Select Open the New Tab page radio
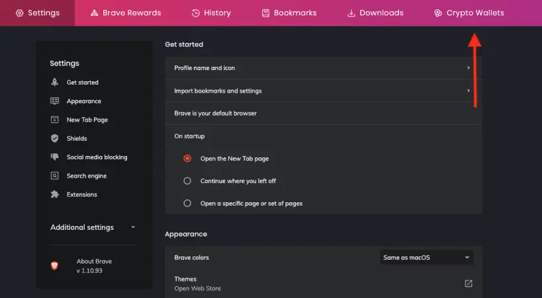Viewport: 542px width, 298px height. point(187,159)
